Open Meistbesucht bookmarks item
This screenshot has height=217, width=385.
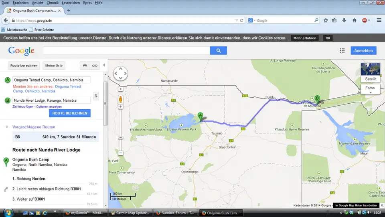14,30
